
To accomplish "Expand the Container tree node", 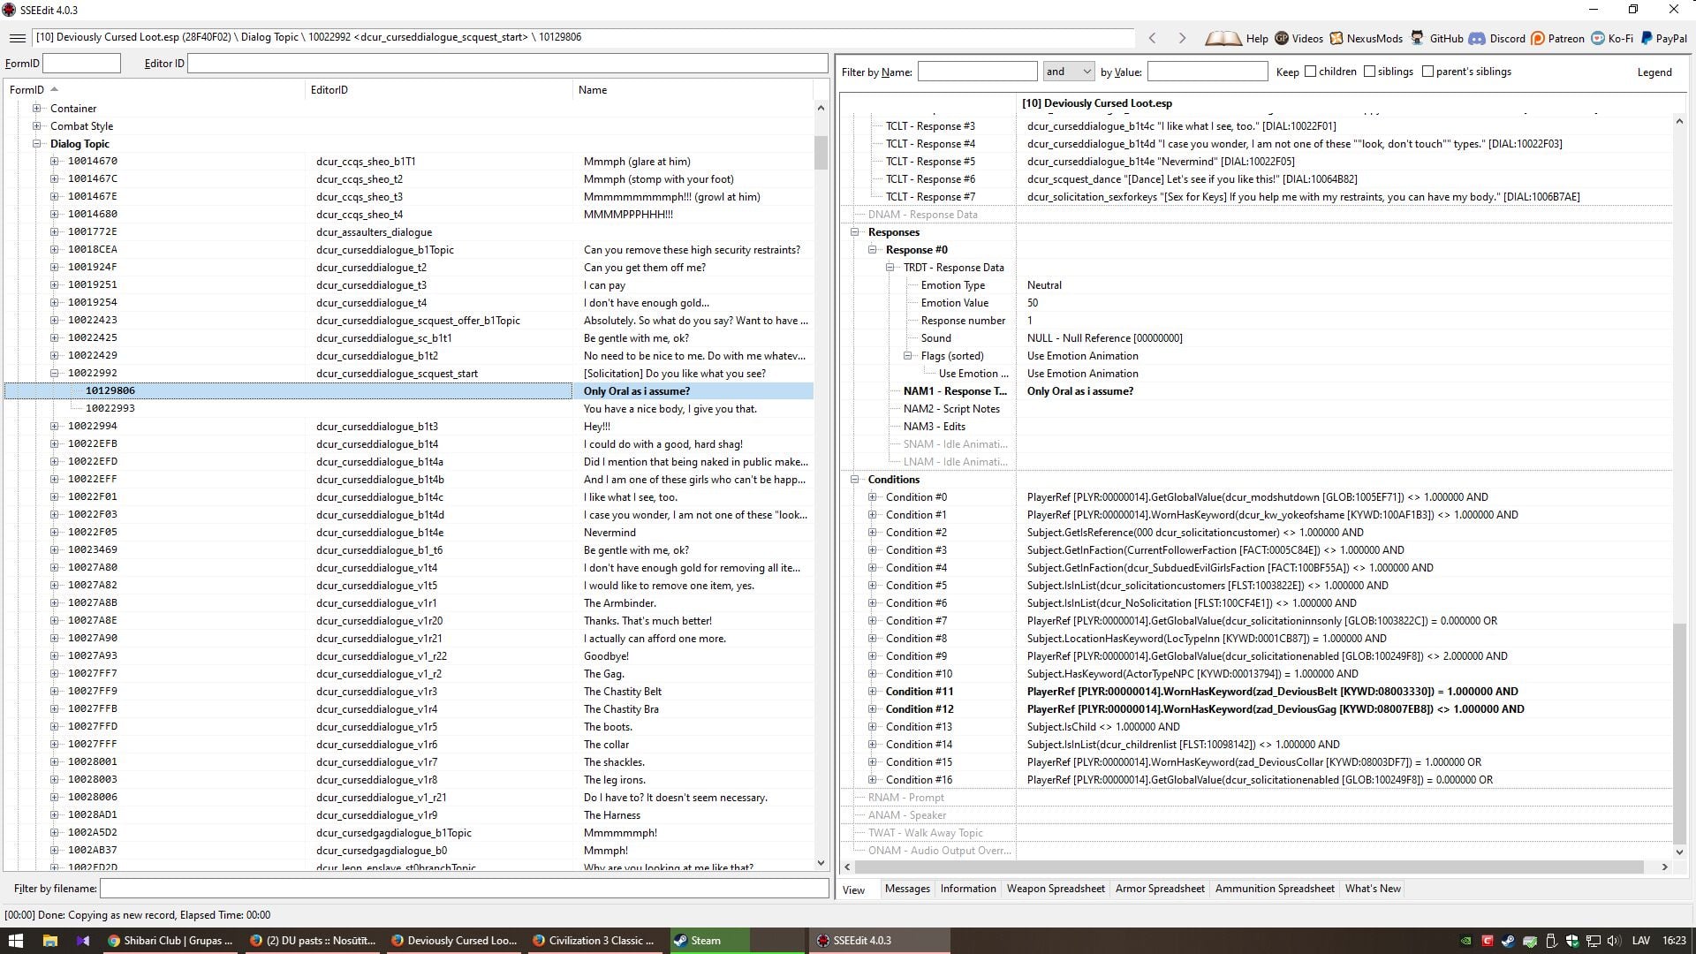I will [37, 109].
